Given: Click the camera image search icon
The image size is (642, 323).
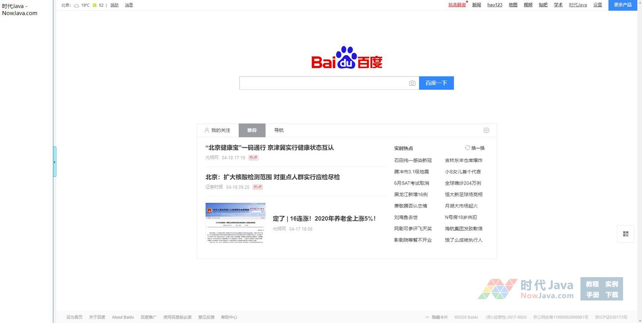Looking at the screenshot, I should 412,83.
